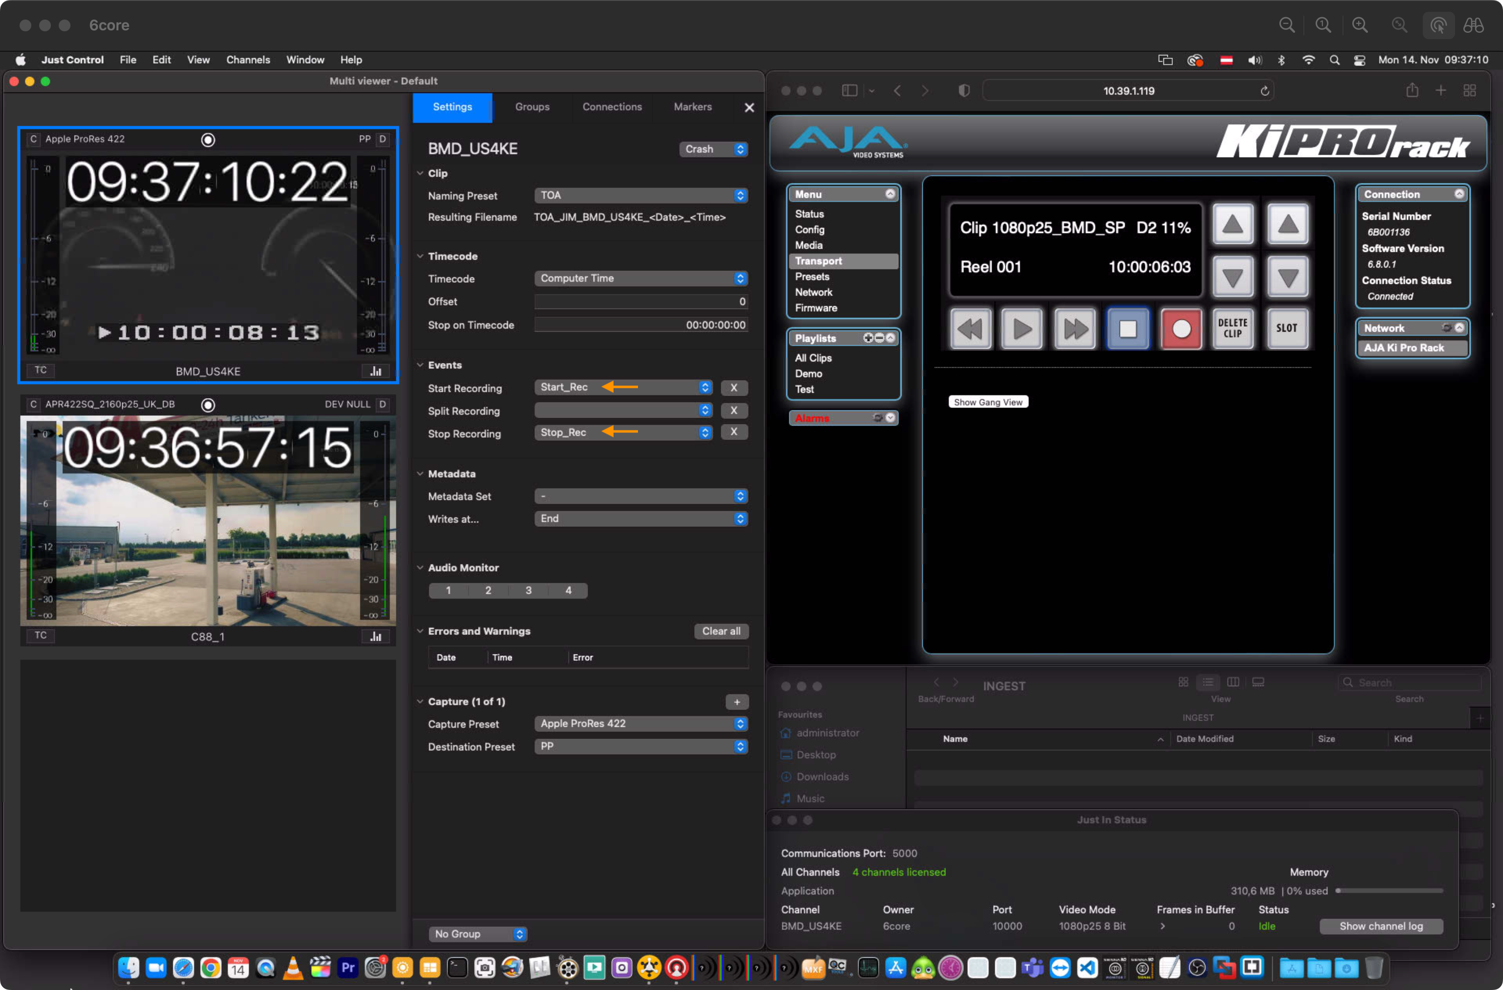This screenshot has height=990, width=1503.
Task: Toggle TC button on C88_1 viewer
Action: click(x=41, y=635)
